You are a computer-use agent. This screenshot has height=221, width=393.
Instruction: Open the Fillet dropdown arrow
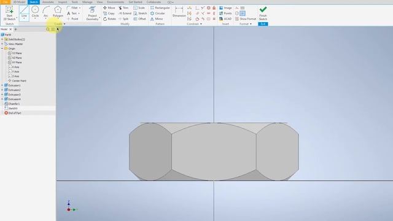pos(80,8)
